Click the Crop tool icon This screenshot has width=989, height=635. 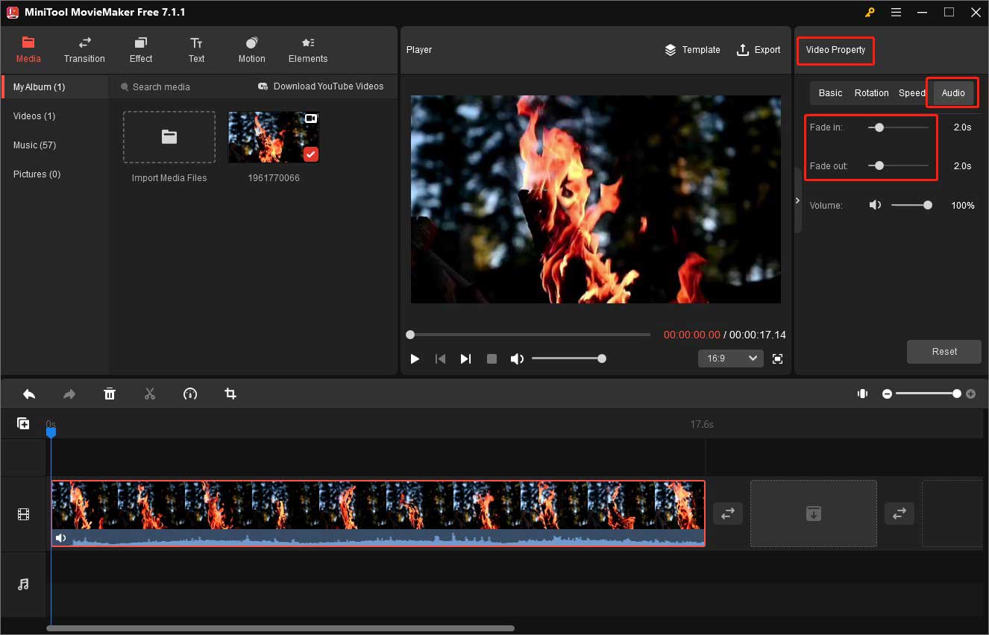(x=230, y=394)
